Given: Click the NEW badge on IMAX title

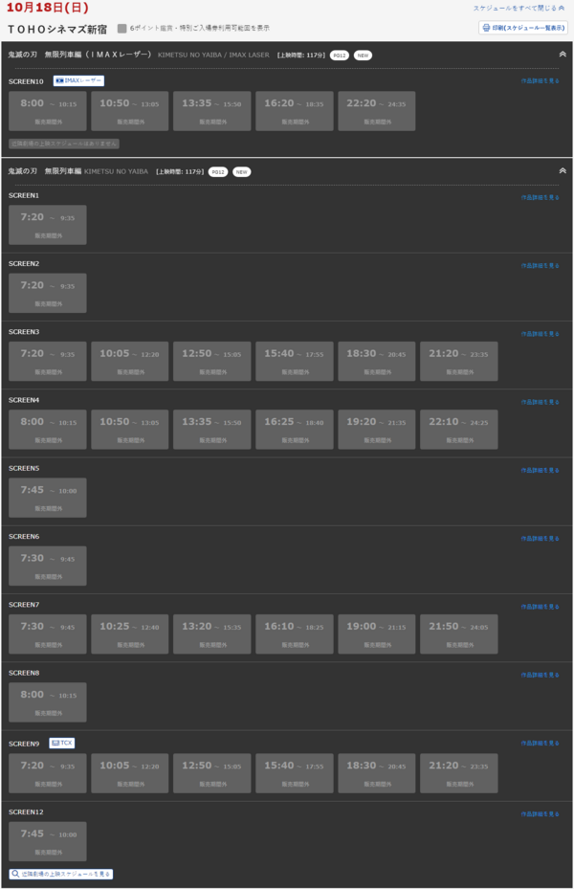Looking at the screenshot, I should click(x=364, y=56).
